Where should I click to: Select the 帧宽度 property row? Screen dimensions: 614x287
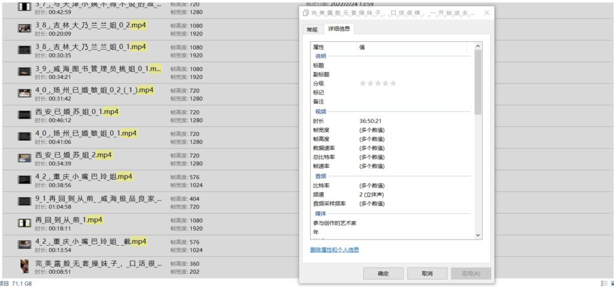(392, 130)
